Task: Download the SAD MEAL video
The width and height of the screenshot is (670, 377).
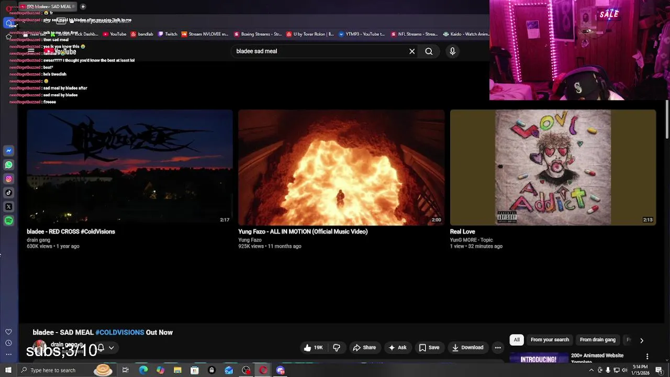Action: coord(467,348)
